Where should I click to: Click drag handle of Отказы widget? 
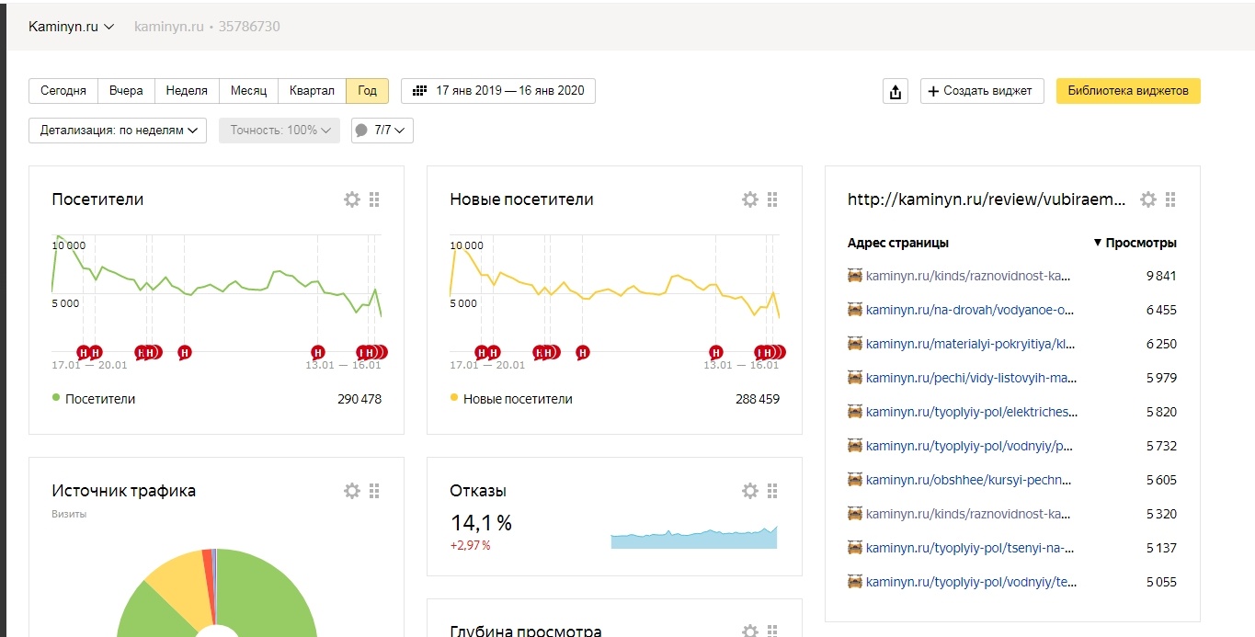coord(772,491)
